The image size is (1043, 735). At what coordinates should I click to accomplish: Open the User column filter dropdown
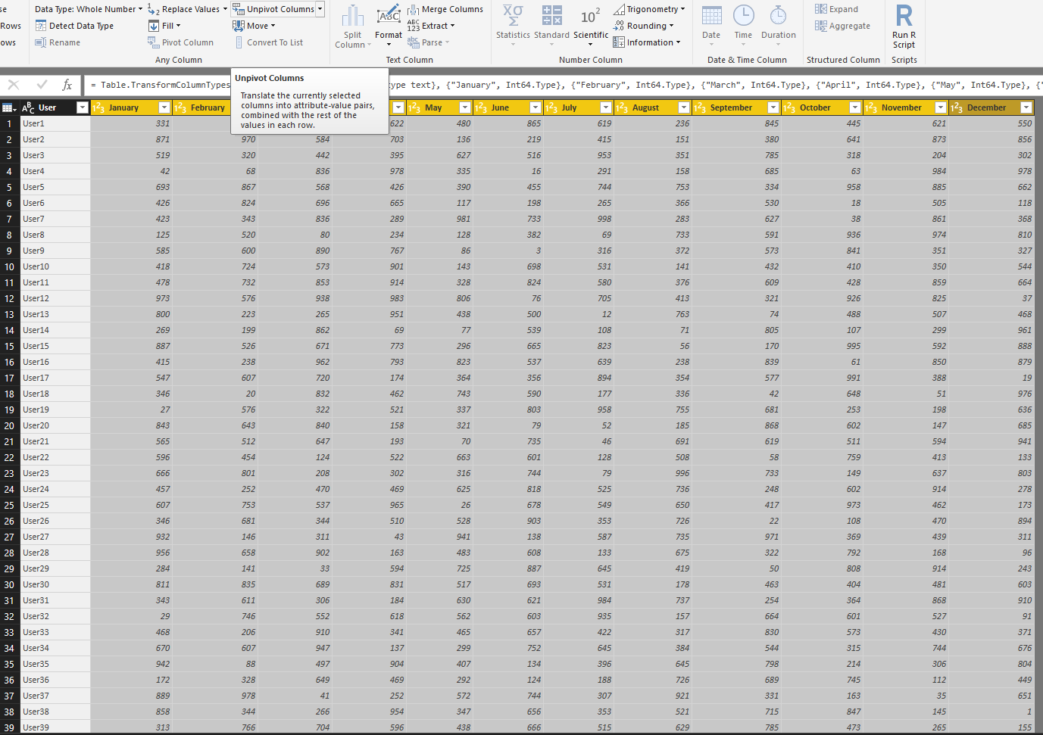(83, 107)
